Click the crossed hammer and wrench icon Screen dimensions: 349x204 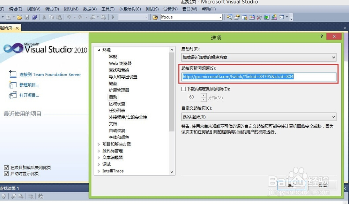click(259, 17)
